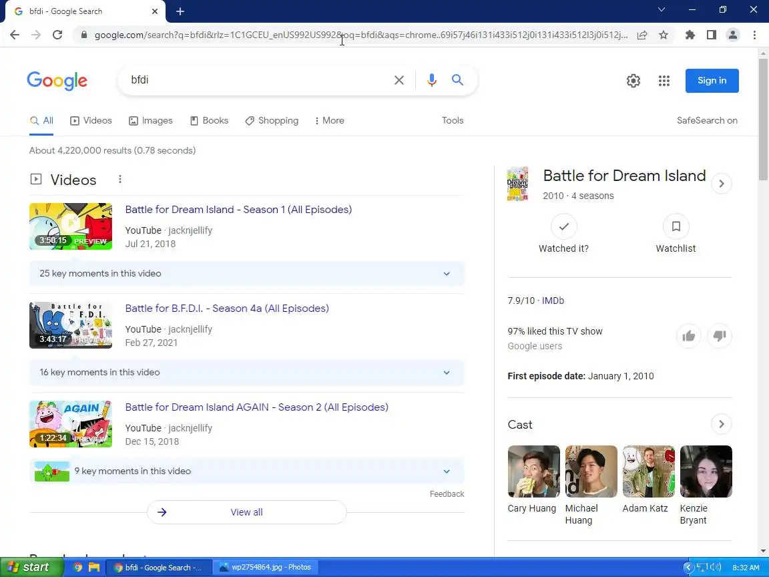769x577 pixels.
Task: Play Season 2 AGAIN video thumbnail
Action: coord(71,424)
